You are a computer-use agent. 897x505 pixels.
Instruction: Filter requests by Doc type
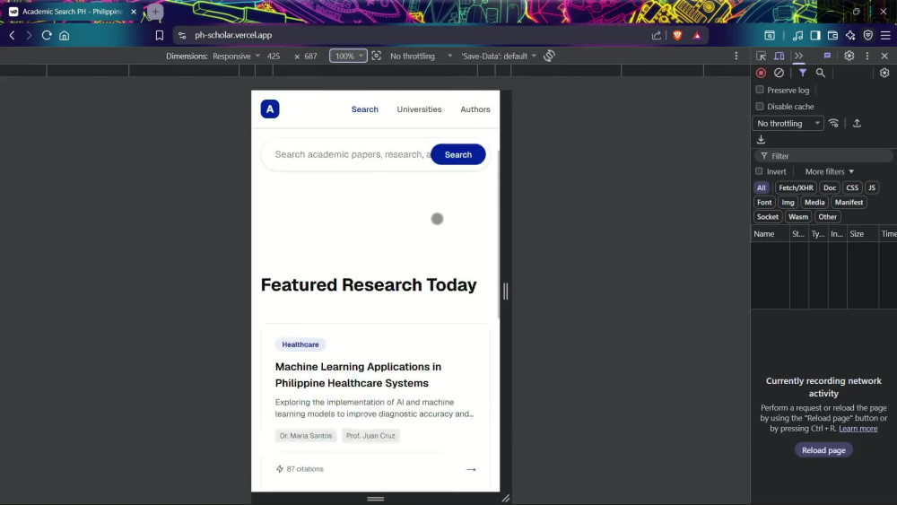coord(830,187)
